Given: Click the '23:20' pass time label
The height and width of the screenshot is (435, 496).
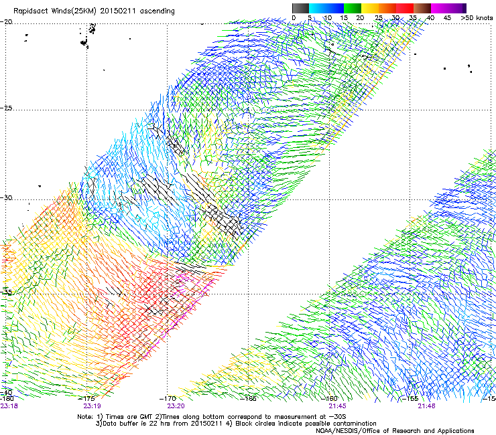Looking at the screenshot, I should tap(176, 406).
